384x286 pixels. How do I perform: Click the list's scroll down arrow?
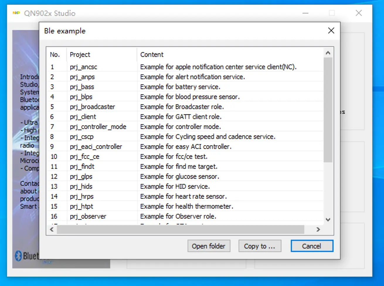[x=328, y=220]
